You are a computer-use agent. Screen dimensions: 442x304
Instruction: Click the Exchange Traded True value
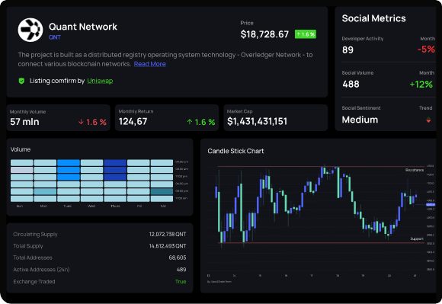coord(181,281)
